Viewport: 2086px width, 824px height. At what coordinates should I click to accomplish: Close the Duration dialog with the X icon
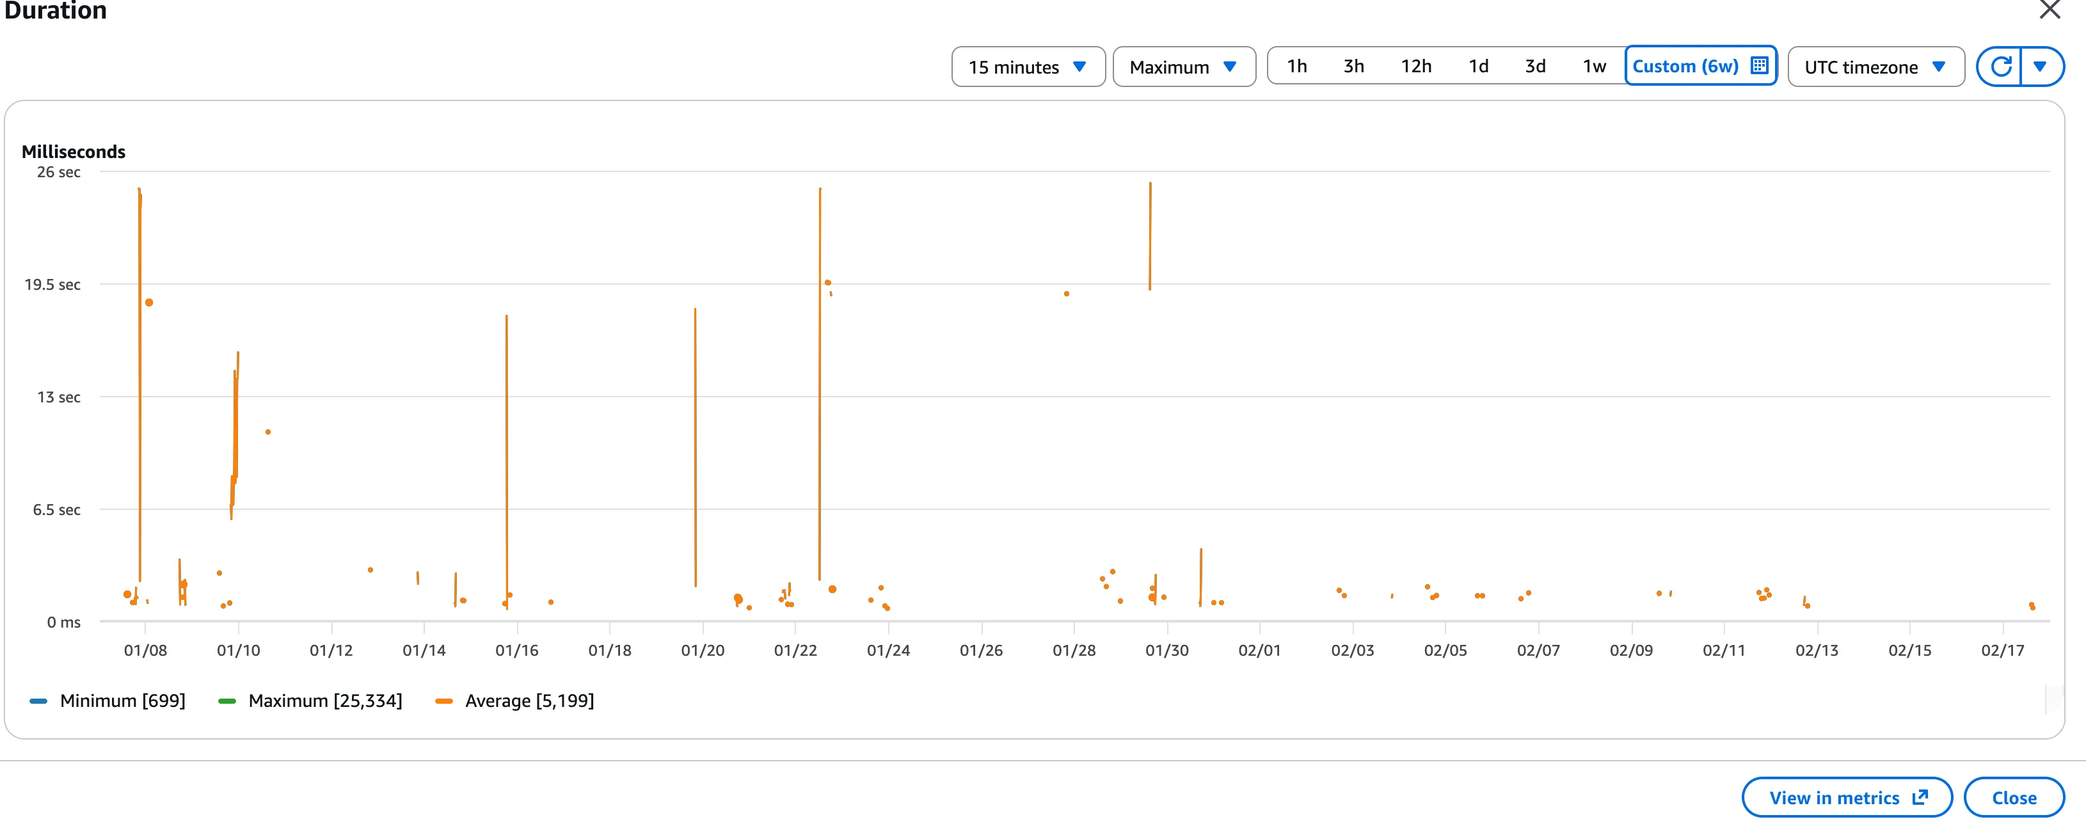click(x=2049, y=10)
